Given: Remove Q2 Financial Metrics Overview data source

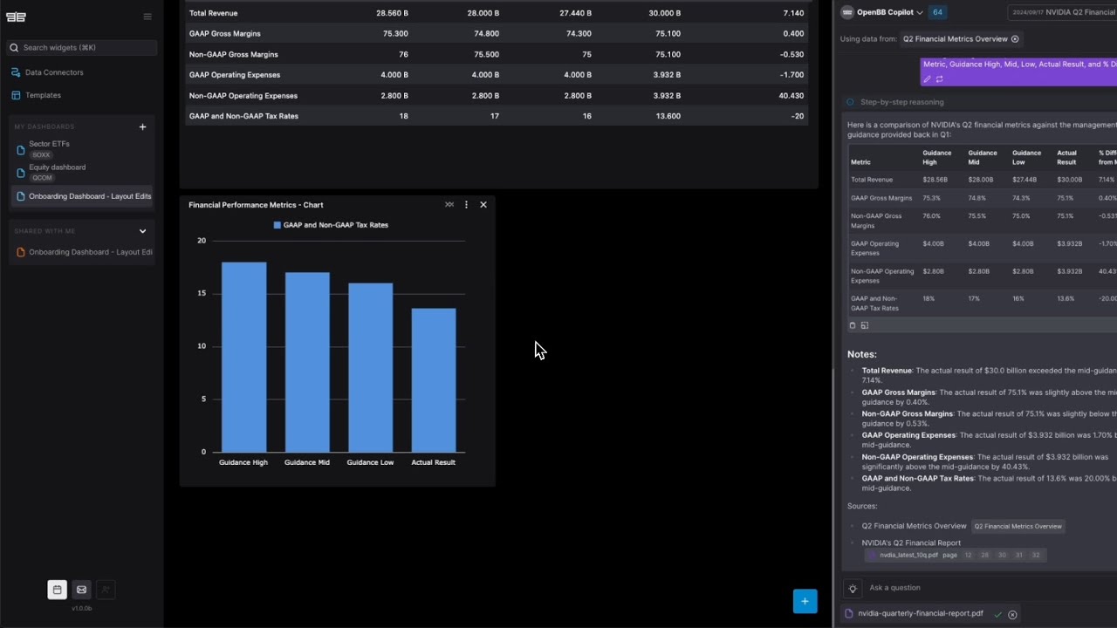Looking at the screenshot, I should tap(1015, 39).
